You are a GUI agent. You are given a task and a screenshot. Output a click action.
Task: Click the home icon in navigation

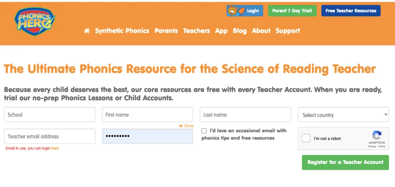(87, 31)
